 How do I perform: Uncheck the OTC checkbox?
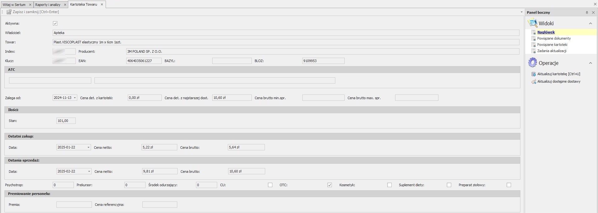coord(330,185)
